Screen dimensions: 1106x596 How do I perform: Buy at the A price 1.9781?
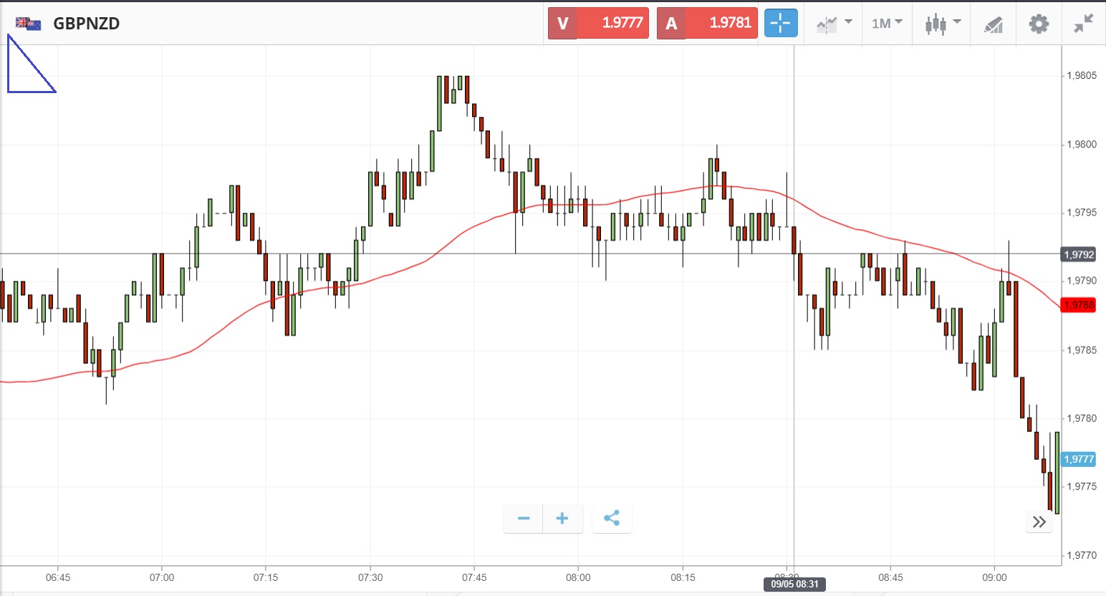(707, 23)
